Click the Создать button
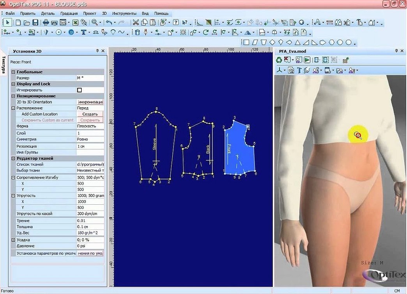The width and height of the screenshot is (407, 294). tap(90, 114)
